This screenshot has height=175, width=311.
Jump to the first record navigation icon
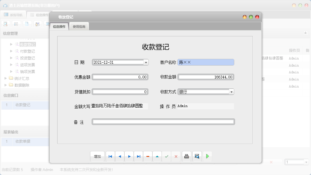110,156
